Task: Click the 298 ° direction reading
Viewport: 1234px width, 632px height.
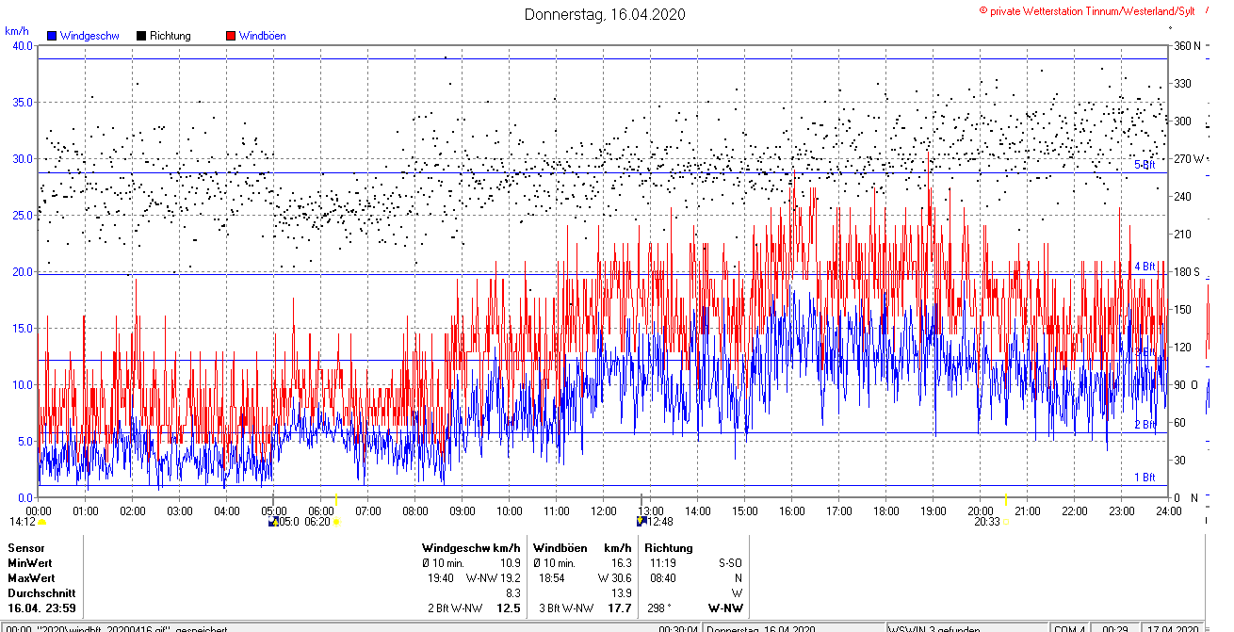Action: [x=660, y=608]
